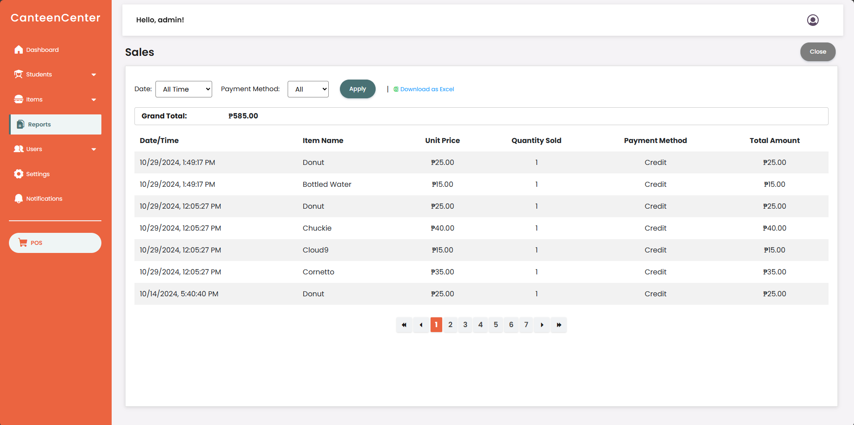
Task: Click the 10/14/2024, 5:40:40 PM date cell
Action: (179, 294)
